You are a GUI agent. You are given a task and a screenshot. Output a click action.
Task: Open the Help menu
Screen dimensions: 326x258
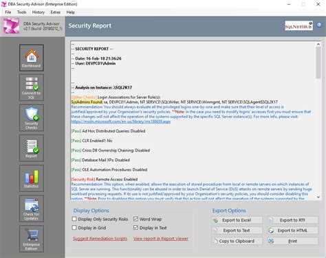pyautogui.click(x=70, y=12)
